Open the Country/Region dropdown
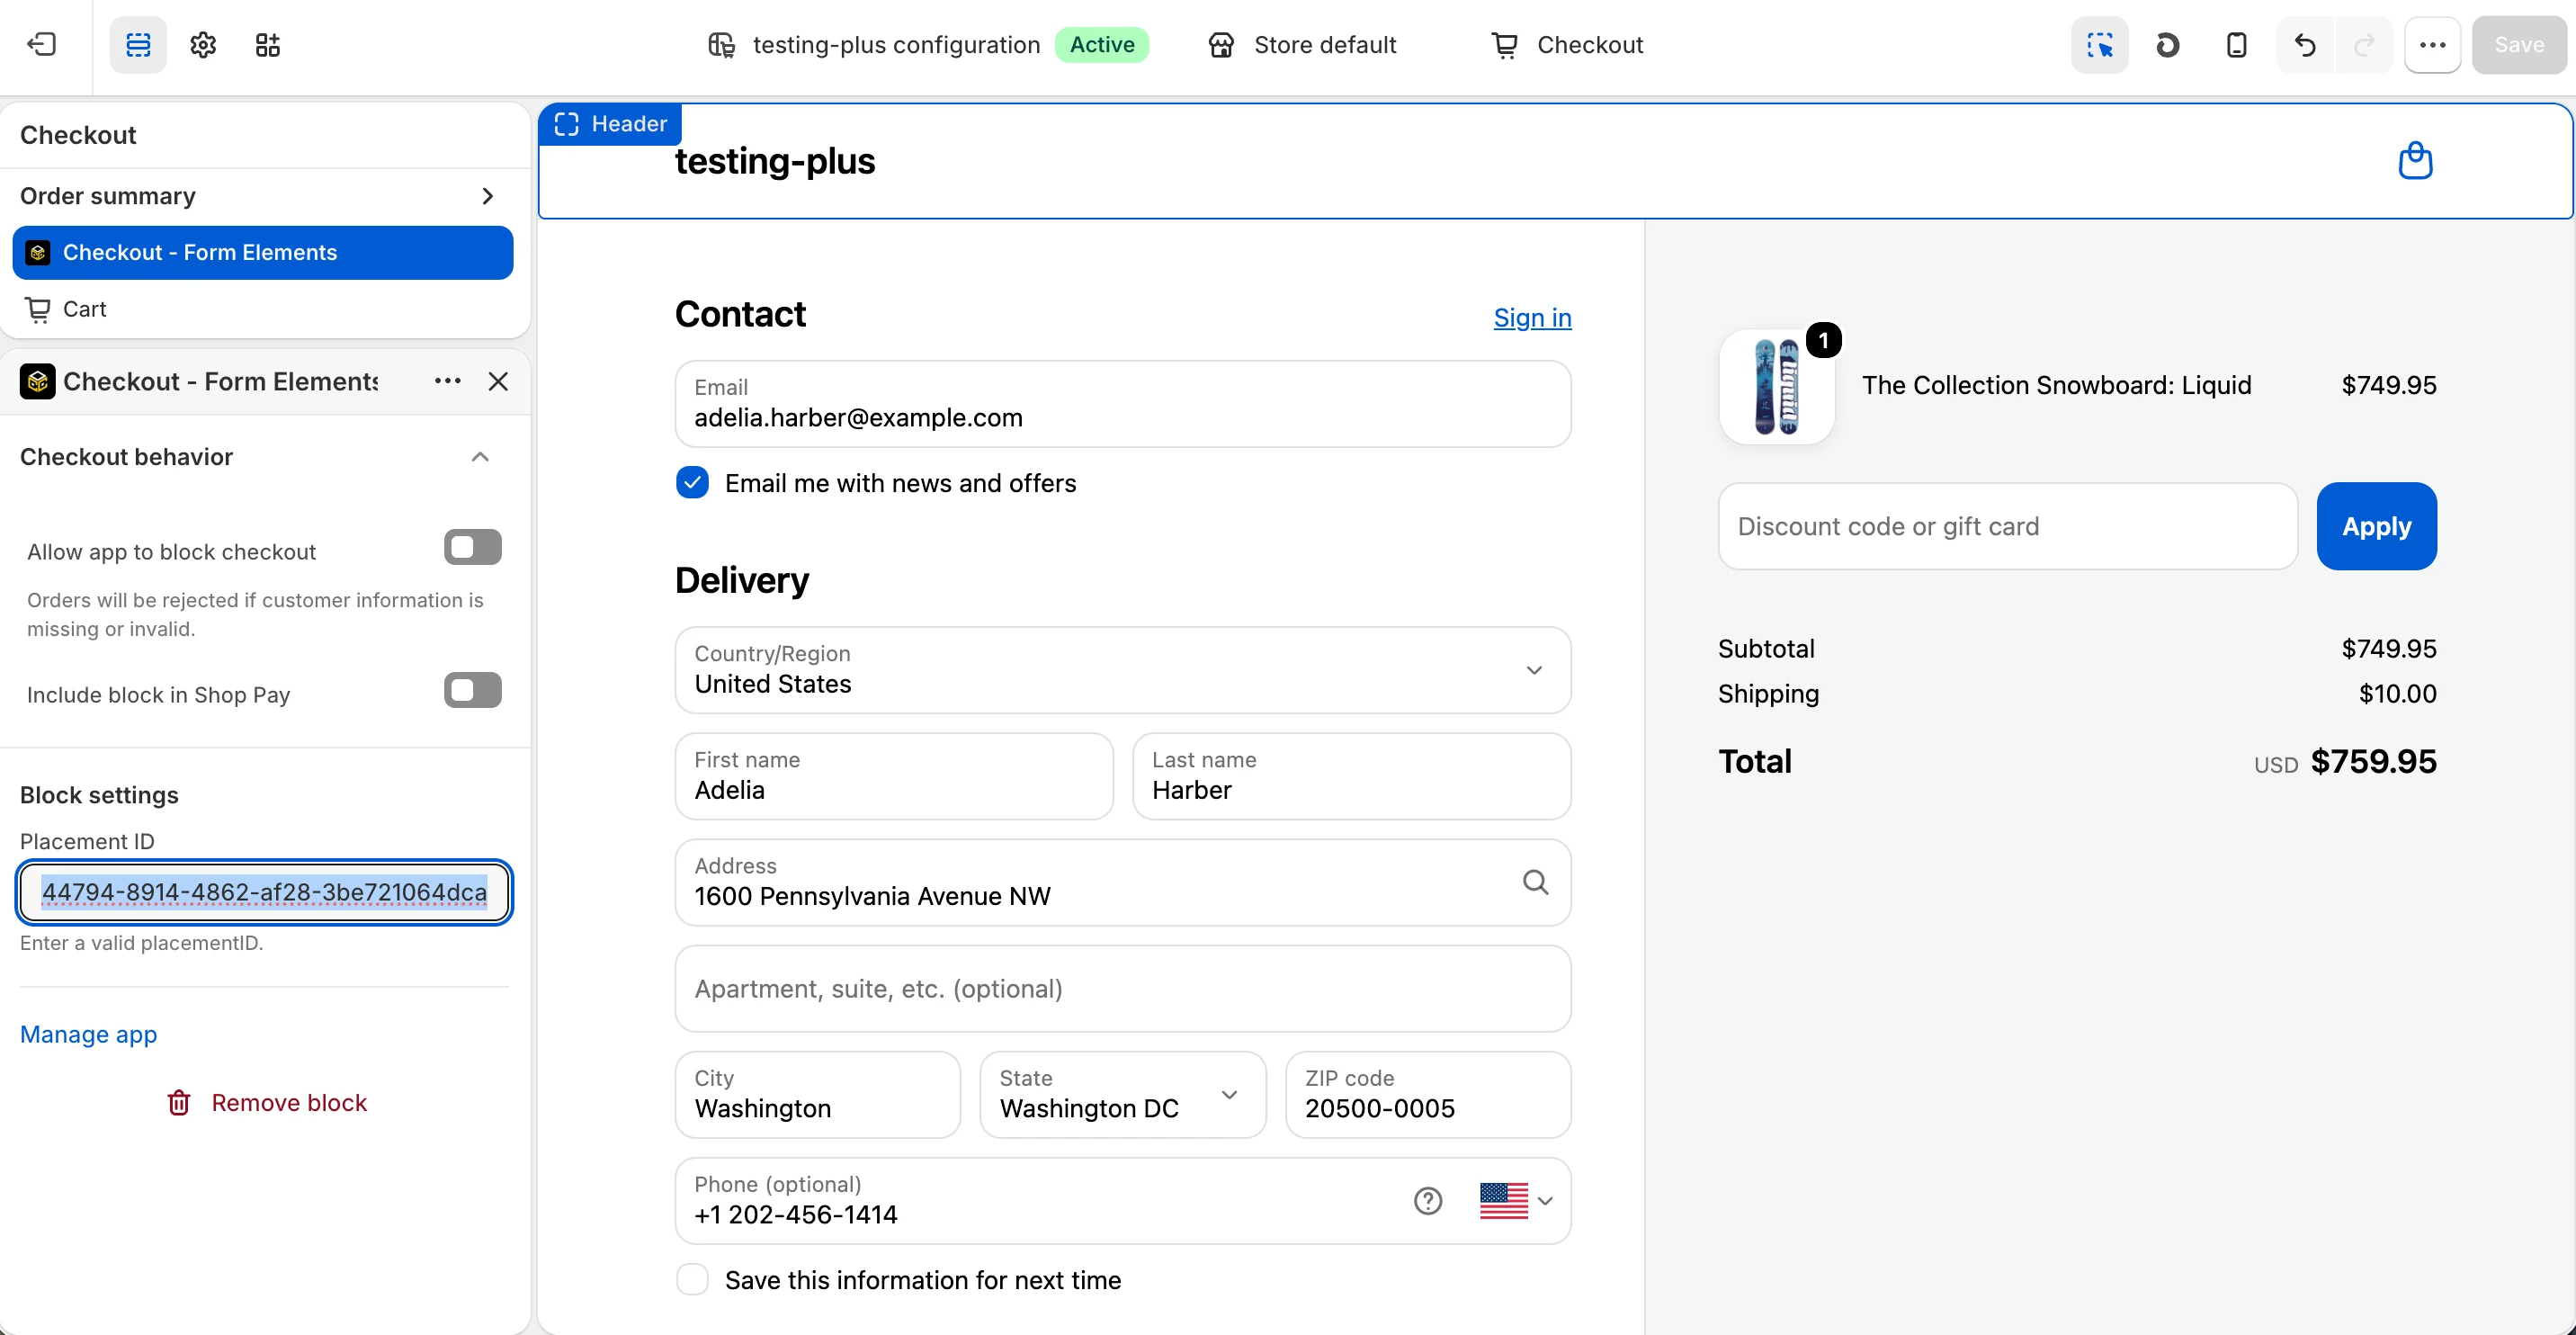 (1122, 670)
